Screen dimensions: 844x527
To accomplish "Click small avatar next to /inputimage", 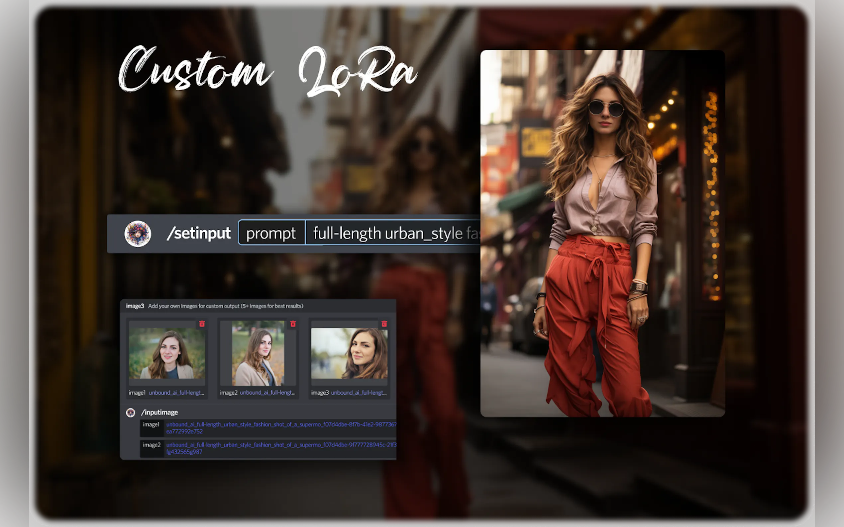I will point(131,413).
